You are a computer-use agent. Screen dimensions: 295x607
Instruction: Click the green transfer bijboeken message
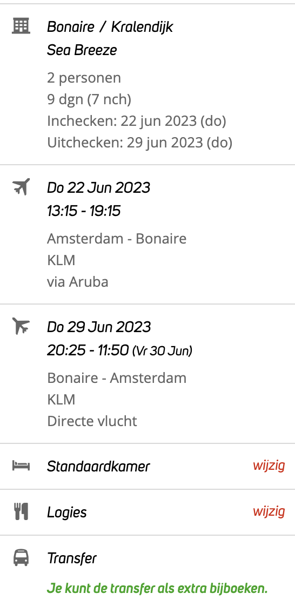click(x=157, y=589)
